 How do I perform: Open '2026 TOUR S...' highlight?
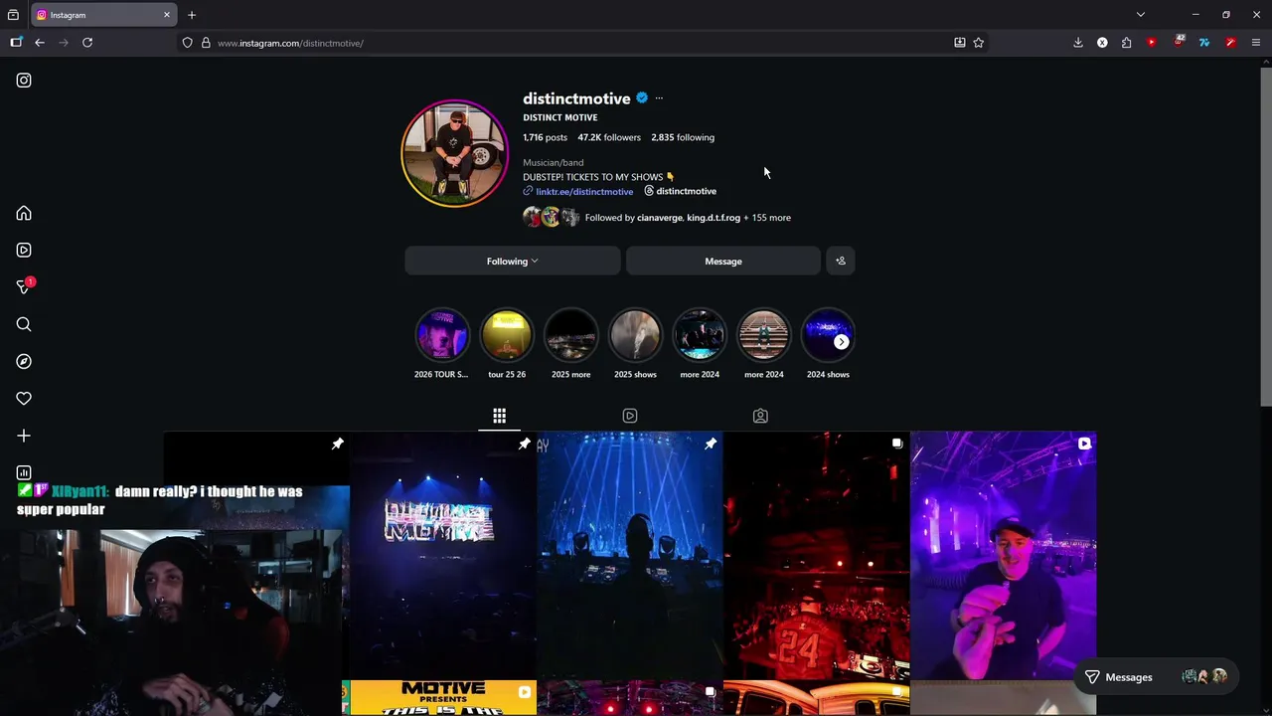[441, 342]
